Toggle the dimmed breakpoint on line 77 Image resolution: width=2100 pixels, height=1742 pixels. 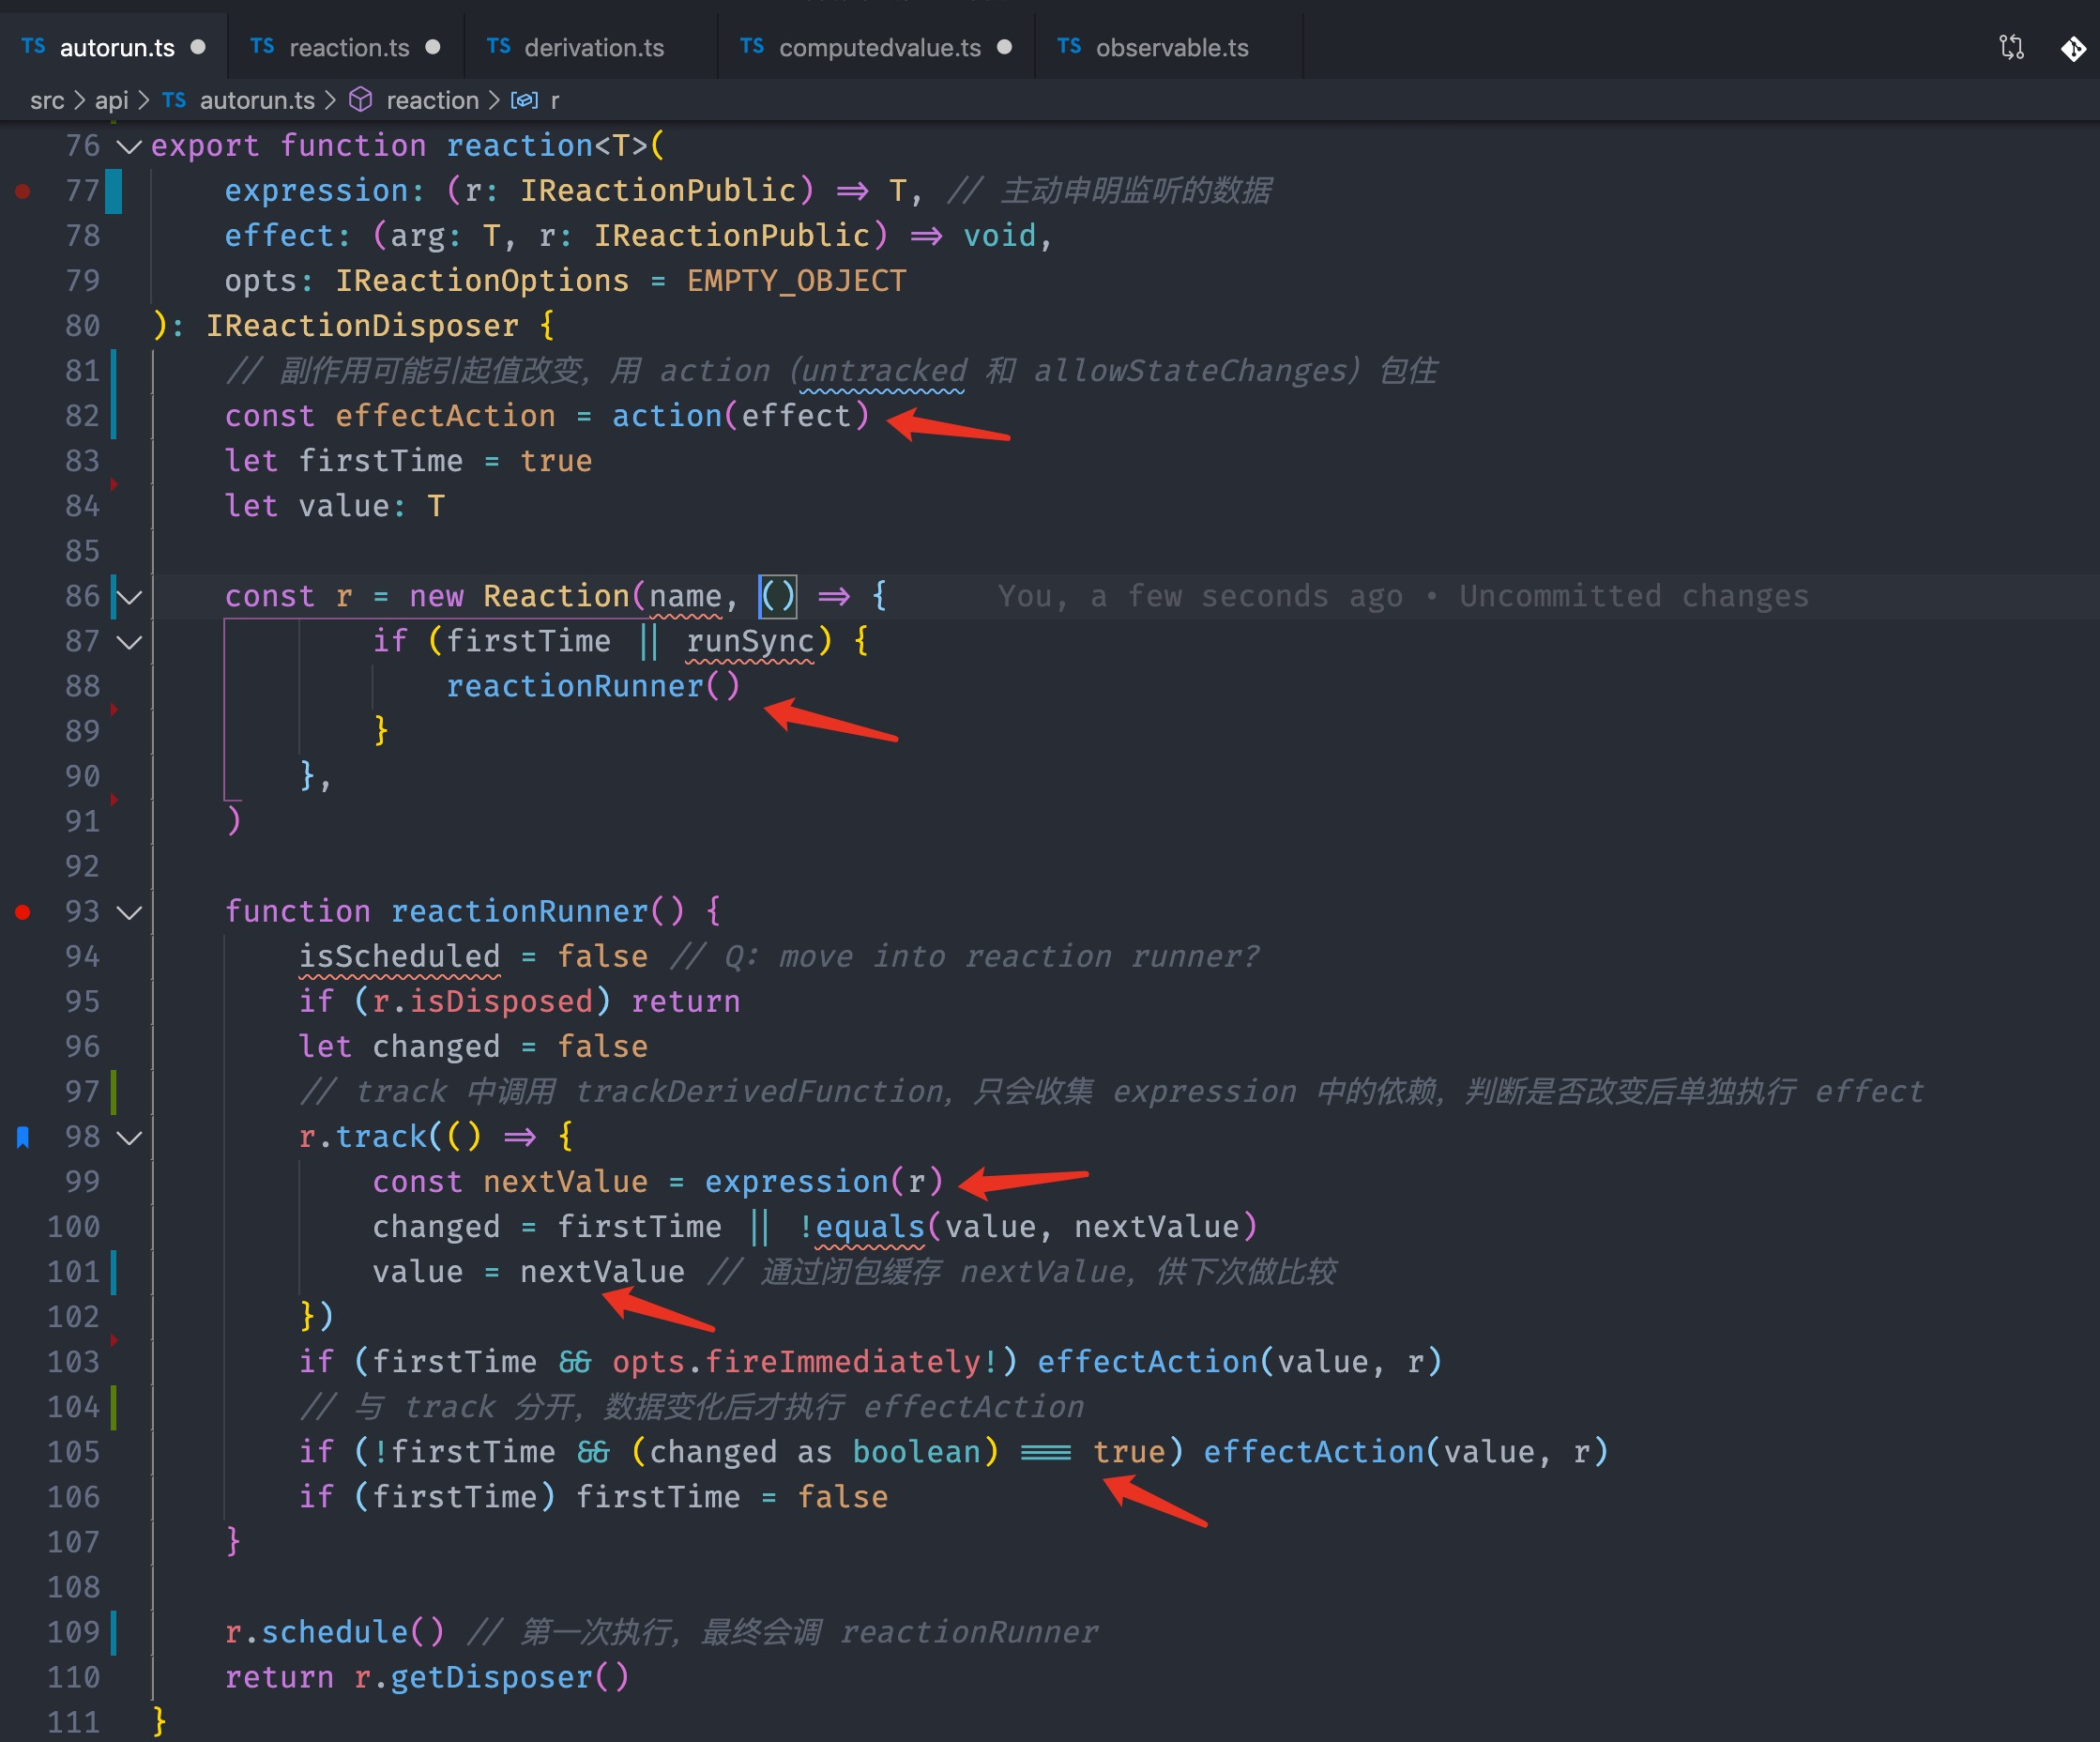click(23, 190)
